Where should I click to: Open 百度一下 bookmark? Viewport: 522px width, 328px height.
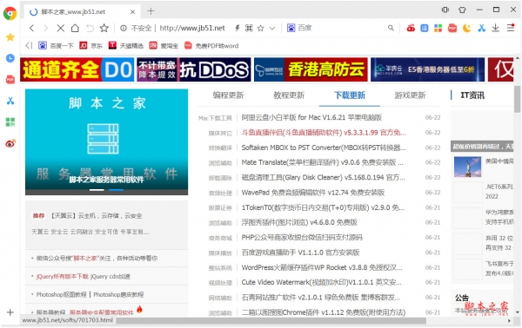[56, 45]
